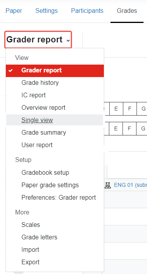
Task: Select the Grades tab
Action: [x=127, y=11]
